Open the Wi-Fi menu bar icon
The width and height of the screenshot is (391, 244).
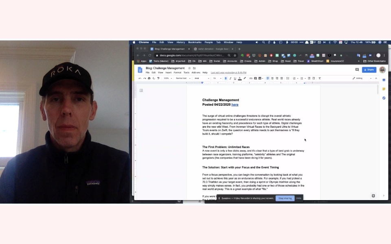pyautogui.click(x=335, y=42)
